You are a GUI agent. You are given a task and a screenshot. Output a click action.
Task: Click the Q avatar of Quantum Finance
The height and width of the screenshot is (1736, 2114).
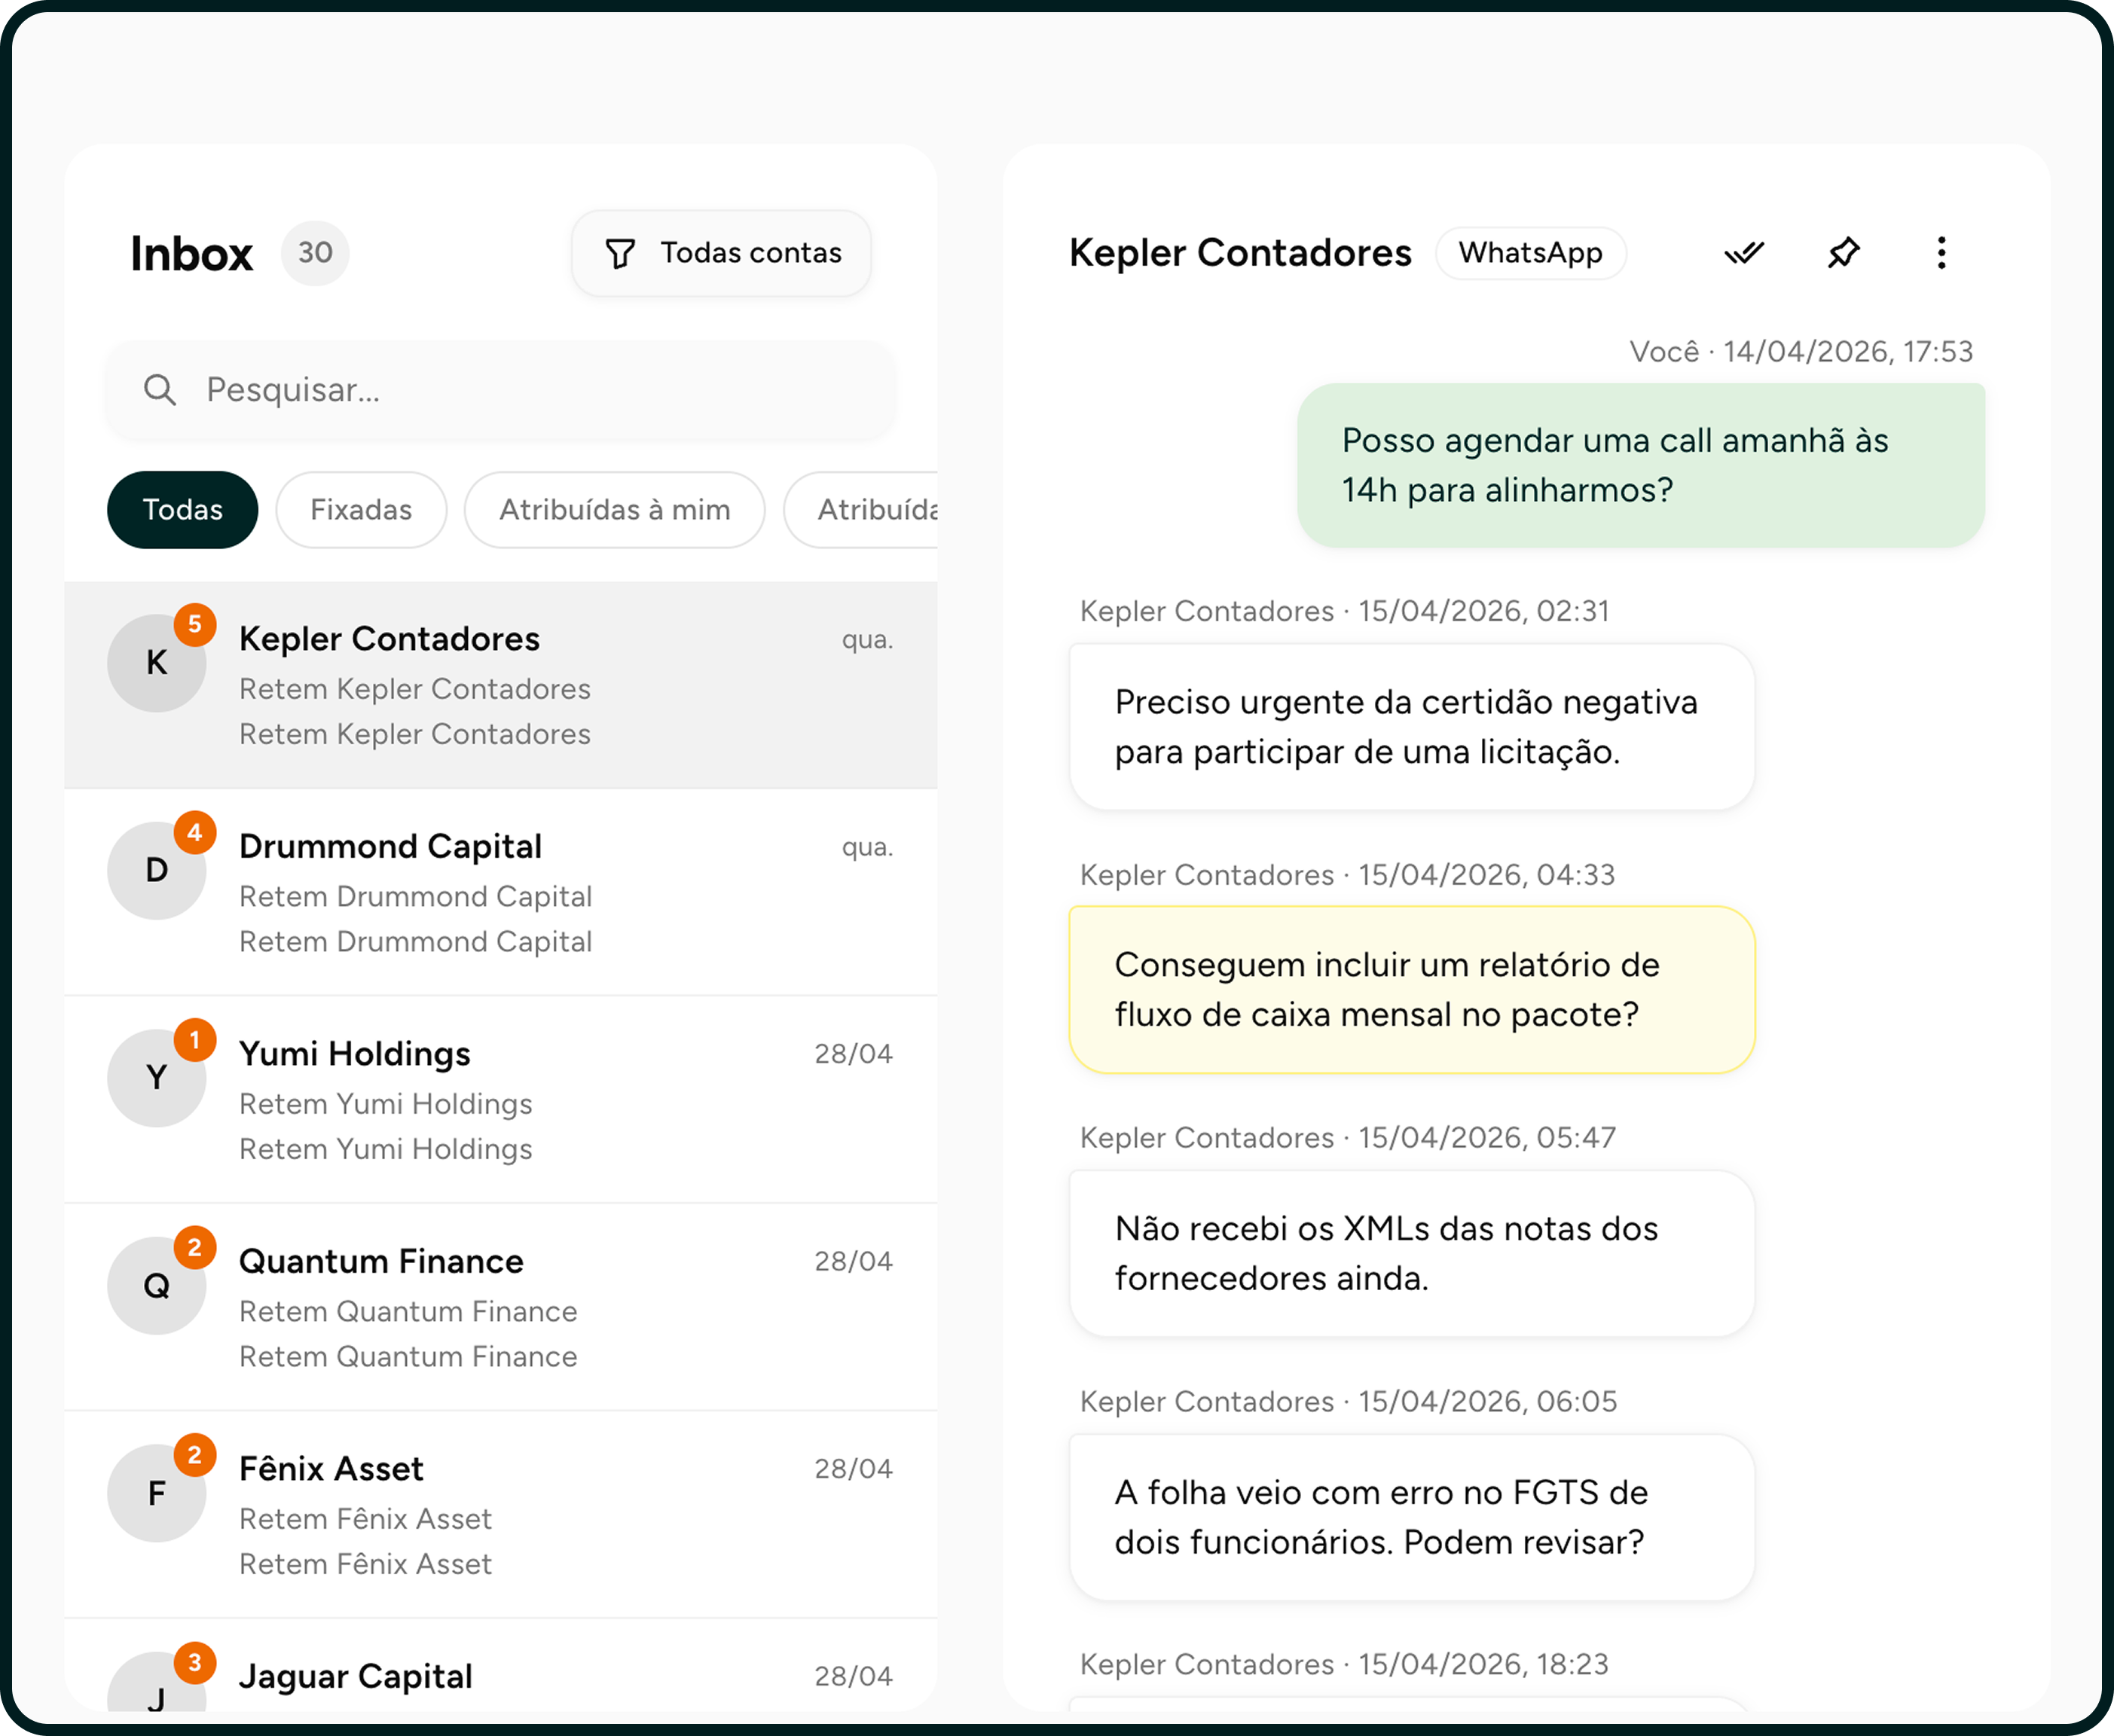pyautogui.click(x=157, y=1285)
